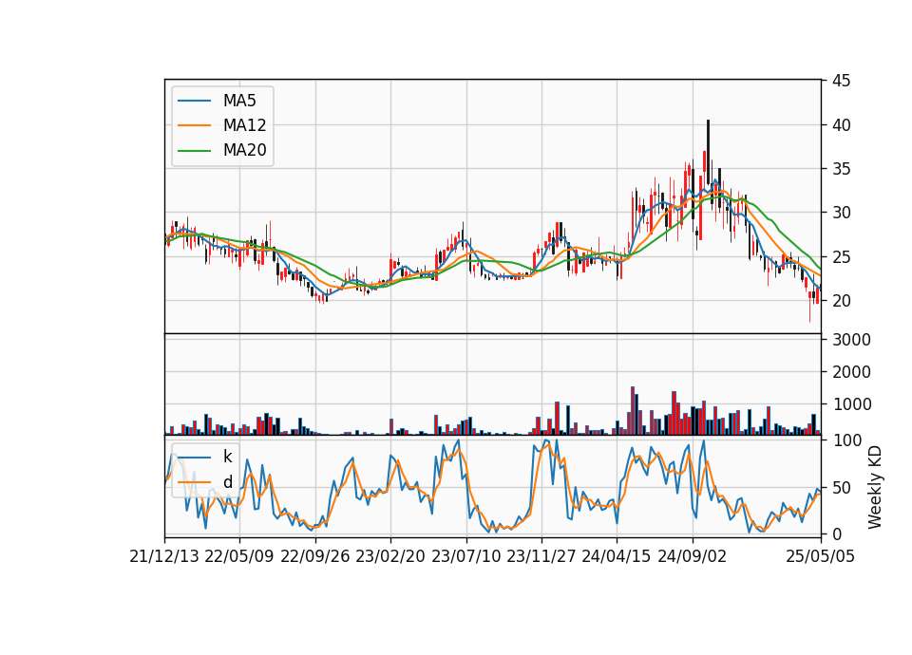Image resolution: width=912 pixels, height=655 pixels.
Task: Click the 2000 volume axis label
Action: [851, 372]
